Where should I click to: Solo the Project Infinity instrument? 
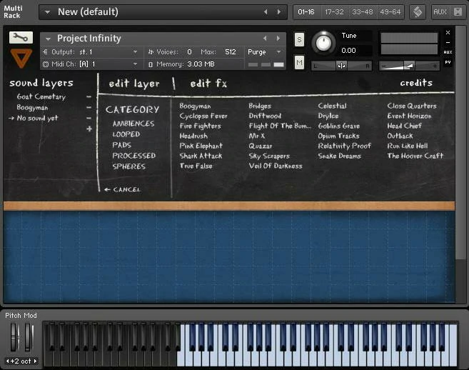299,39
